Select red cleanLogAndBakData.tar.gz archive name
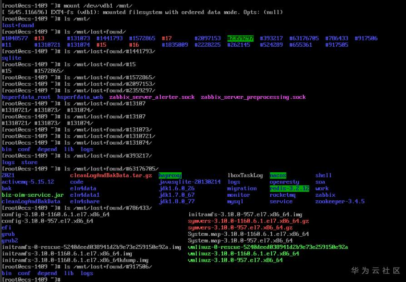The image size is (406, 282). pos(111,175)
